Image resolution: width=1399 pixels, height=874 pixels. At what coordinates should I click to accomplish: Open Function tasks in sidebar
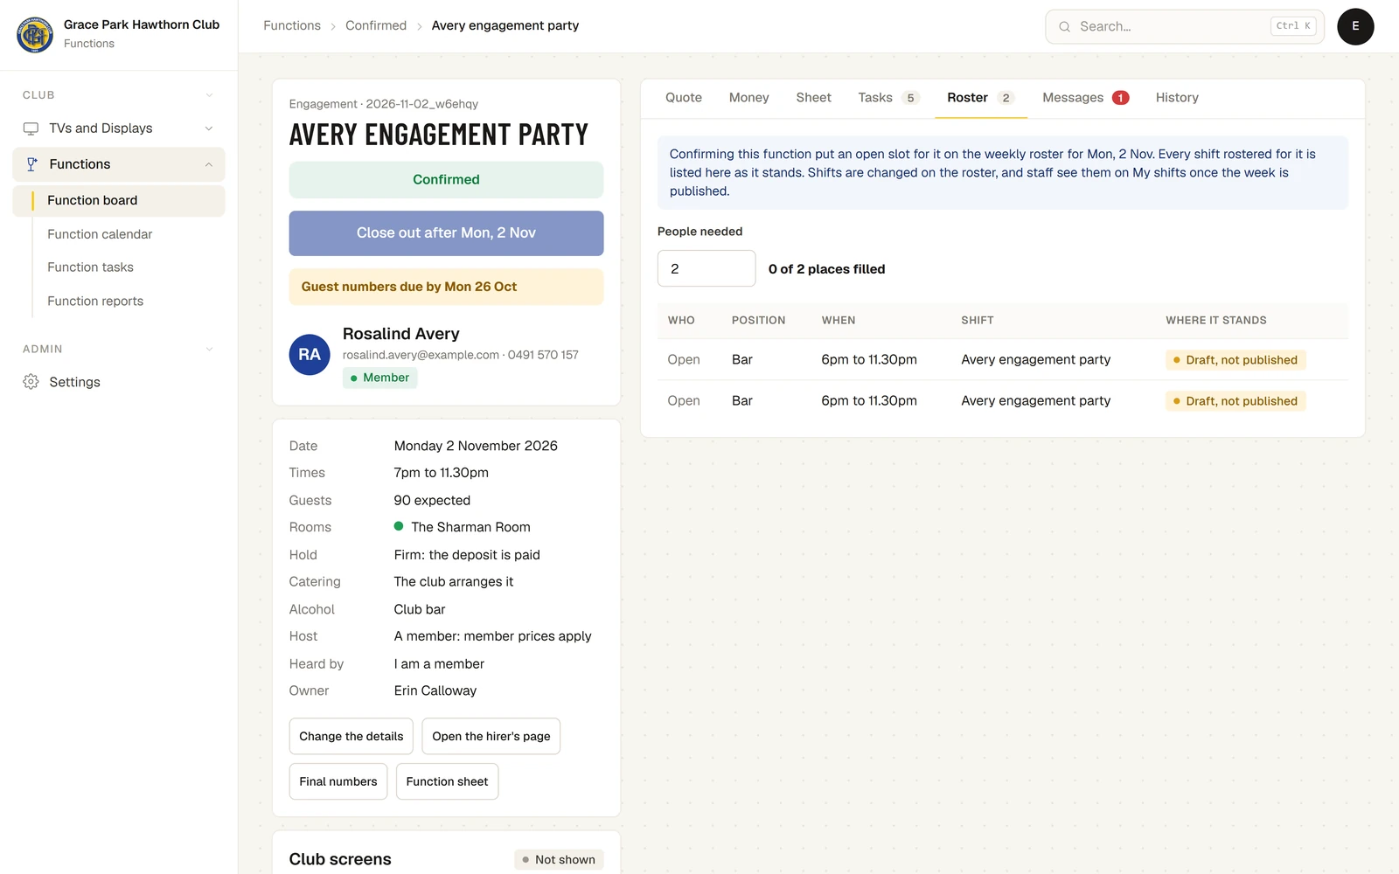90,267
